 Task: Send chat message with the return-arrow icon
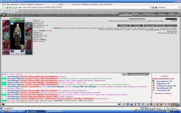pos(119,104)
